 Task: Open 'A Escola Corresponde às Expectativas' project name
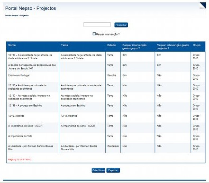[x=32, y=67]
